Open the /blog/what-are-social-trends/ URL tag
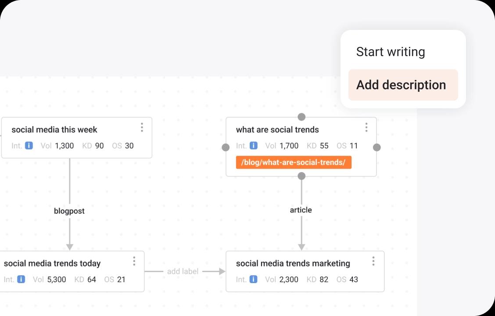The width and height of the screenshot is (495, 316). (293, 162)
